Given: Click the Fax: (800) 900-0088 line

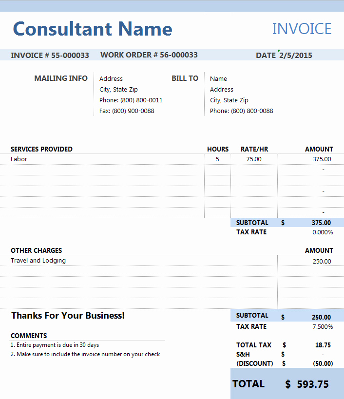Looking at the screenshot, I should click(127, 111).
